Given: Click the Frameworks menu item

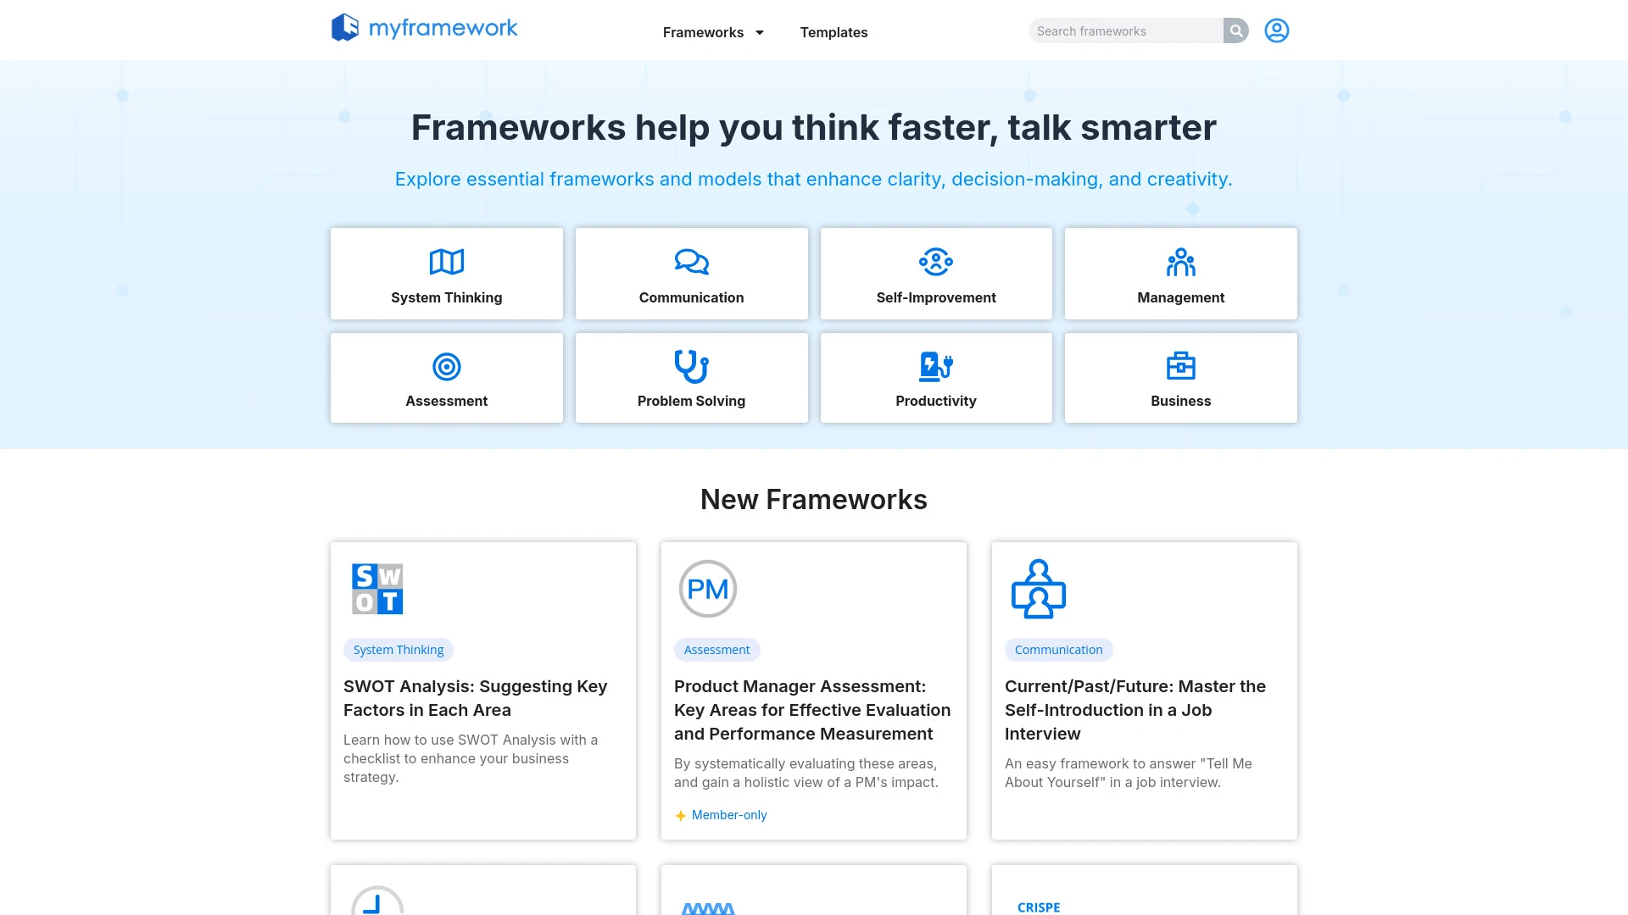Looking at the screenshot, I should click(x=703, y=31).
